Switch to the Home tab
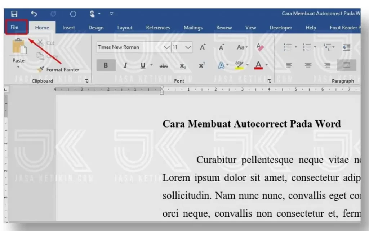Screen dimensions: 369x231 (x=42, y=27)
